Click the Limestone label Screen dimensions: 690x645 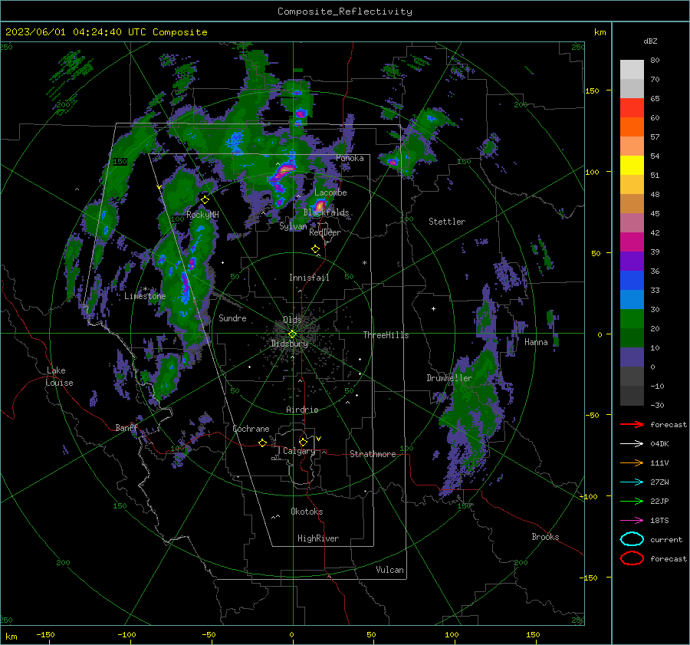click(145, 296)
